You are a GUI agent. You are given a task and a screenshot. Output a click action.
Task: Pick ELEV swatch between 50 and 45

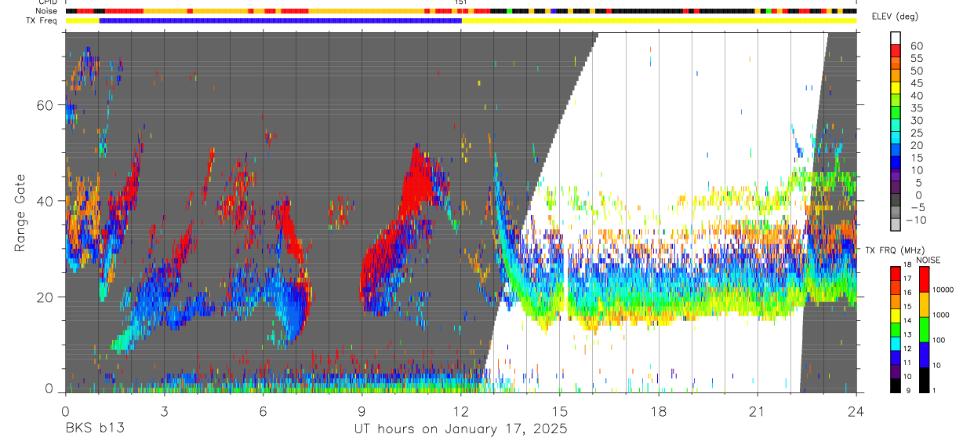(x=896, y=76)
